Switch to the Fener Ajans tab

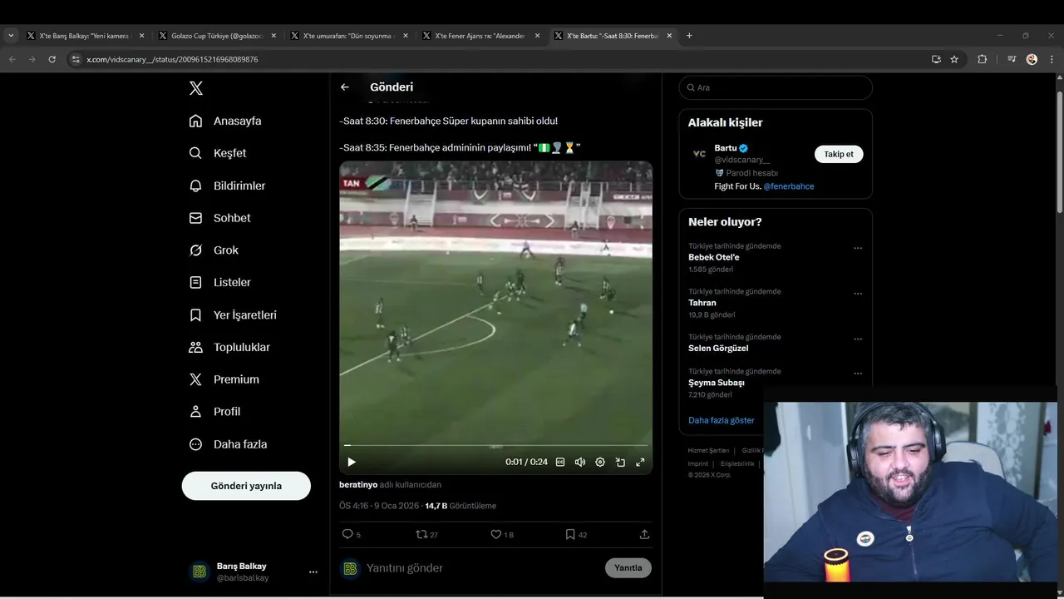coord(480,36)
